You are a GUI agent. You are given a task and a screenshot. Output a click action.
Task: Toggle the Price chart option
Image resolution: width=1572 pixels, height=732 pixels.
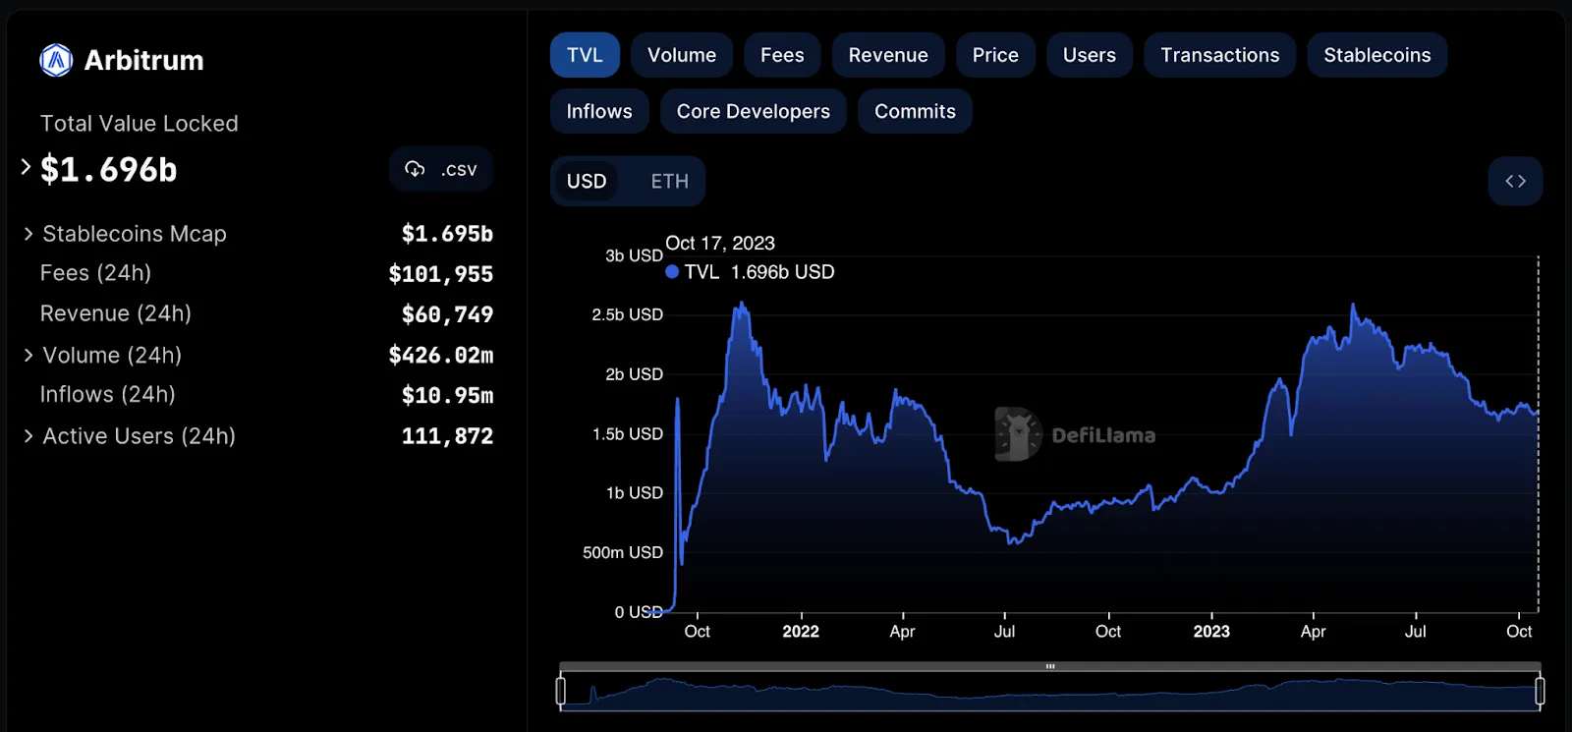pos(995,55)
